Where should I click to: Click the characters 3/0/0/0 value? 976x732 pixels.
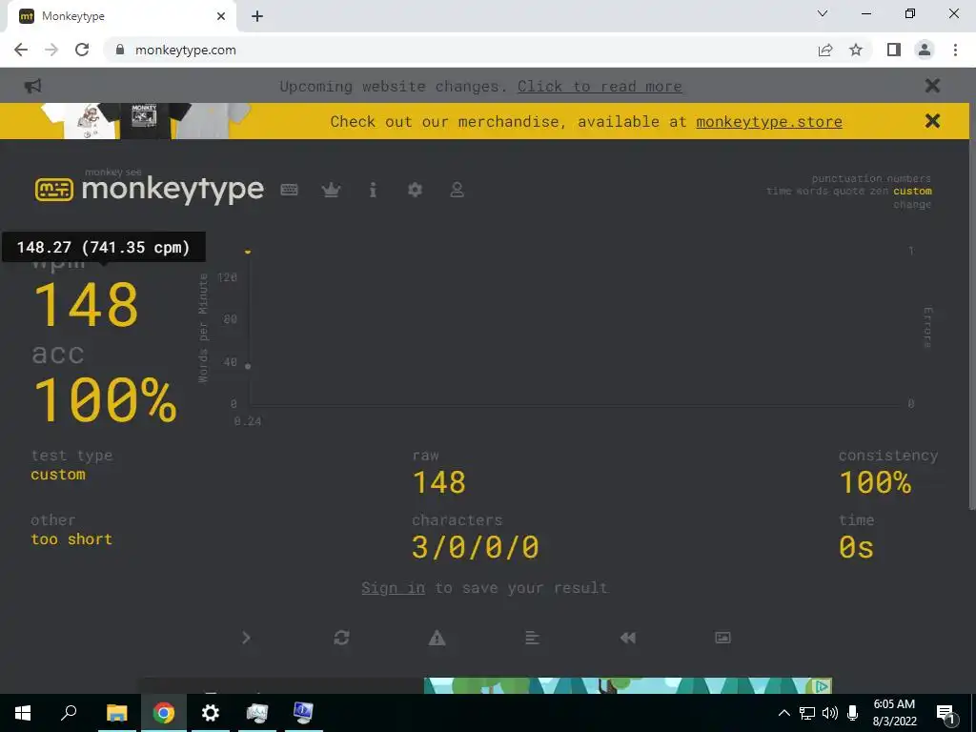(x=475, y=547)
